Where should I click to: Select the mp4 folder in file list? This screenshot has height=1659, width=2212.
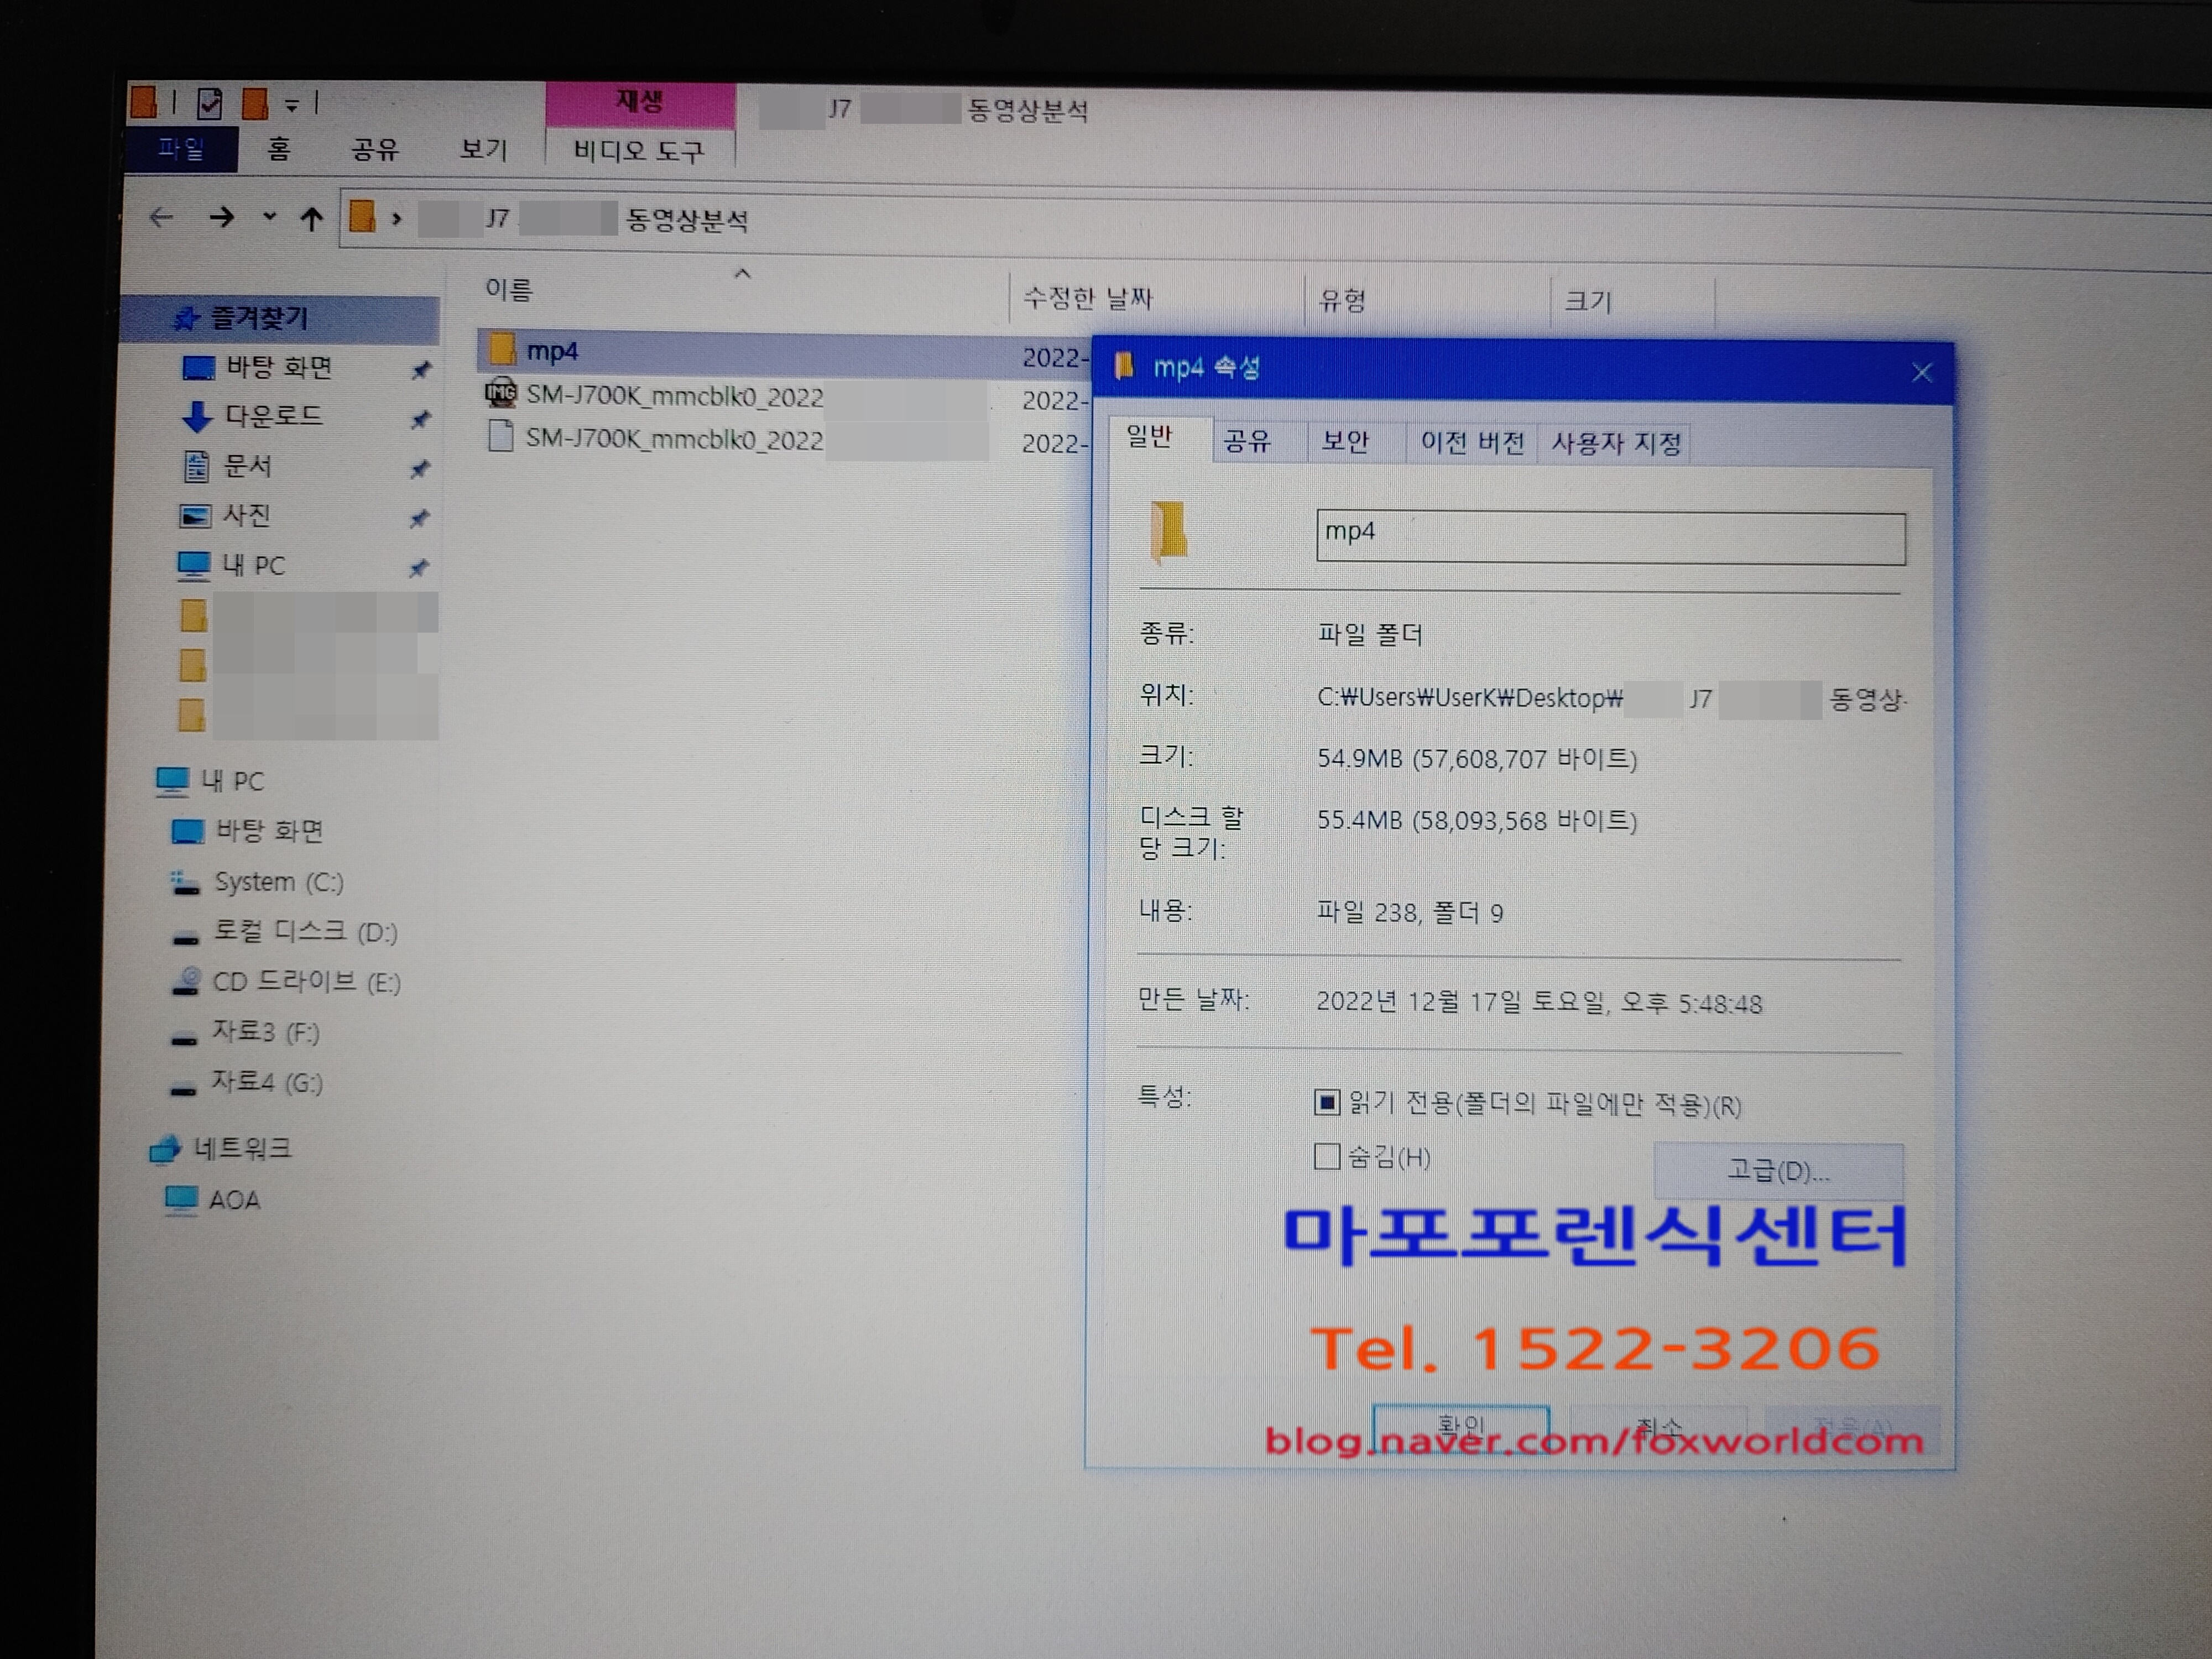point(552,351)
